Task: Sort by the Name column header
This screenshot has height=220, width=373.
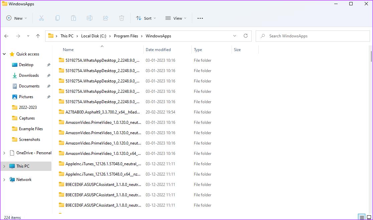Action: coord(68,50)
